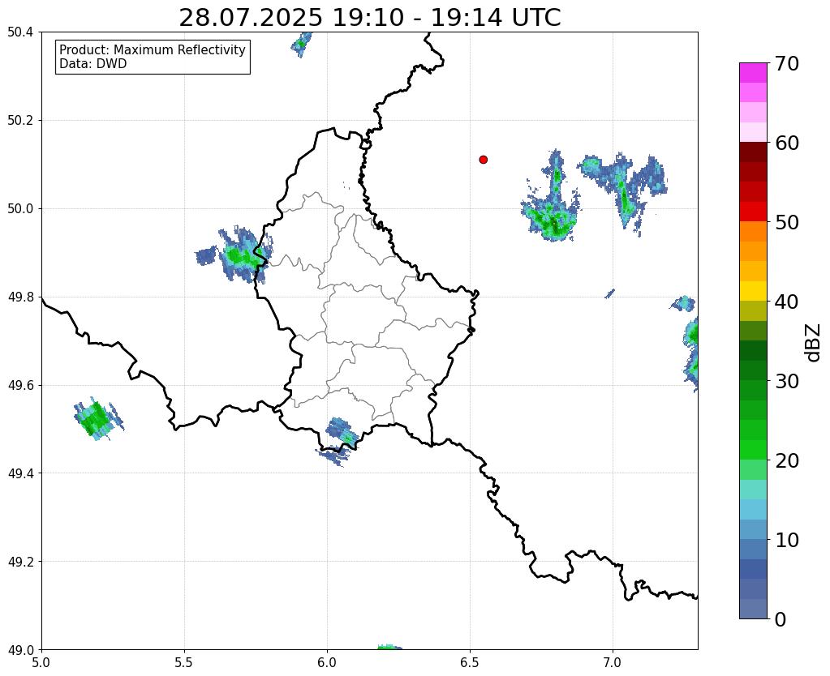Click the 49.0 latitude axis label
Screen dimensions: 830x676
tap(20, 650)
